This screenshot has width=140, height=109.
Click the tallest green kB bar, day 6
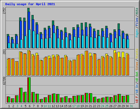pyautogui.click(x=30, y=90)
